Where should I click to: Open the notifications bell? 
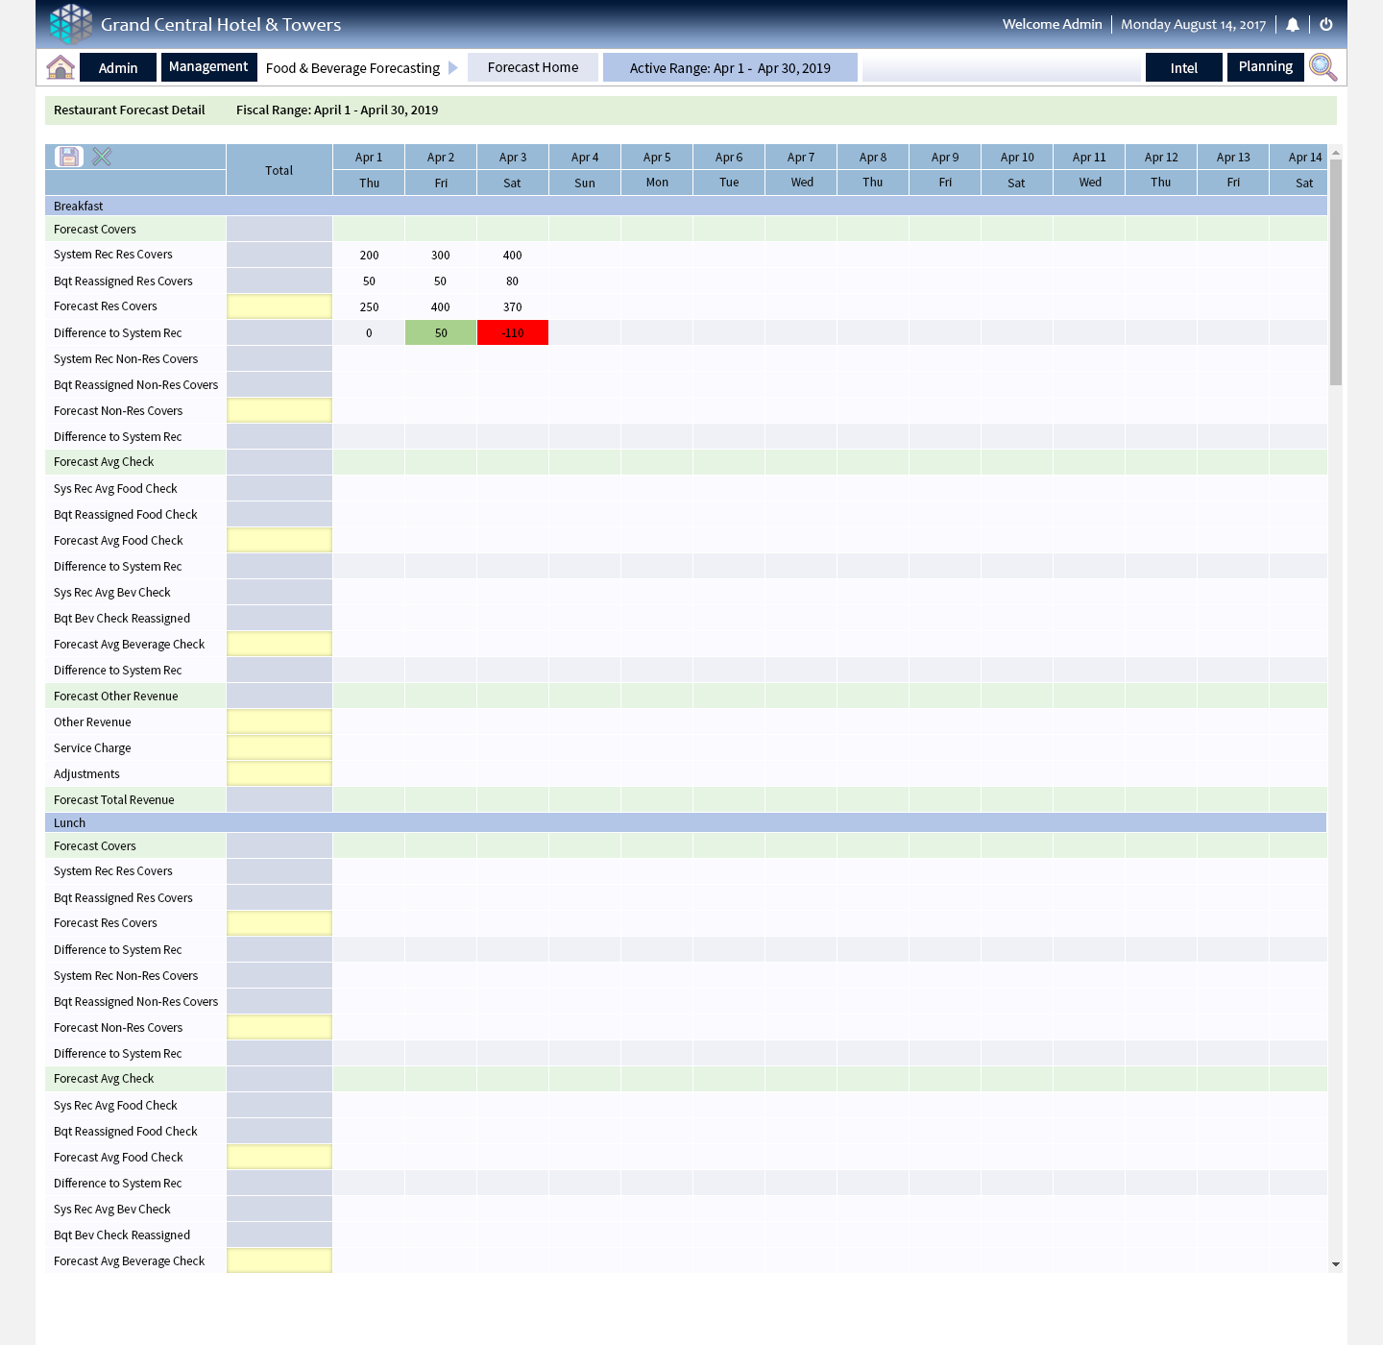point(1293,25)
